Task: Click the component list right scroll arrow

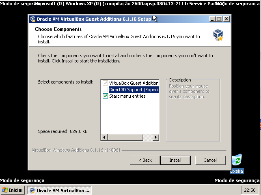Action: tap(156, 137)
